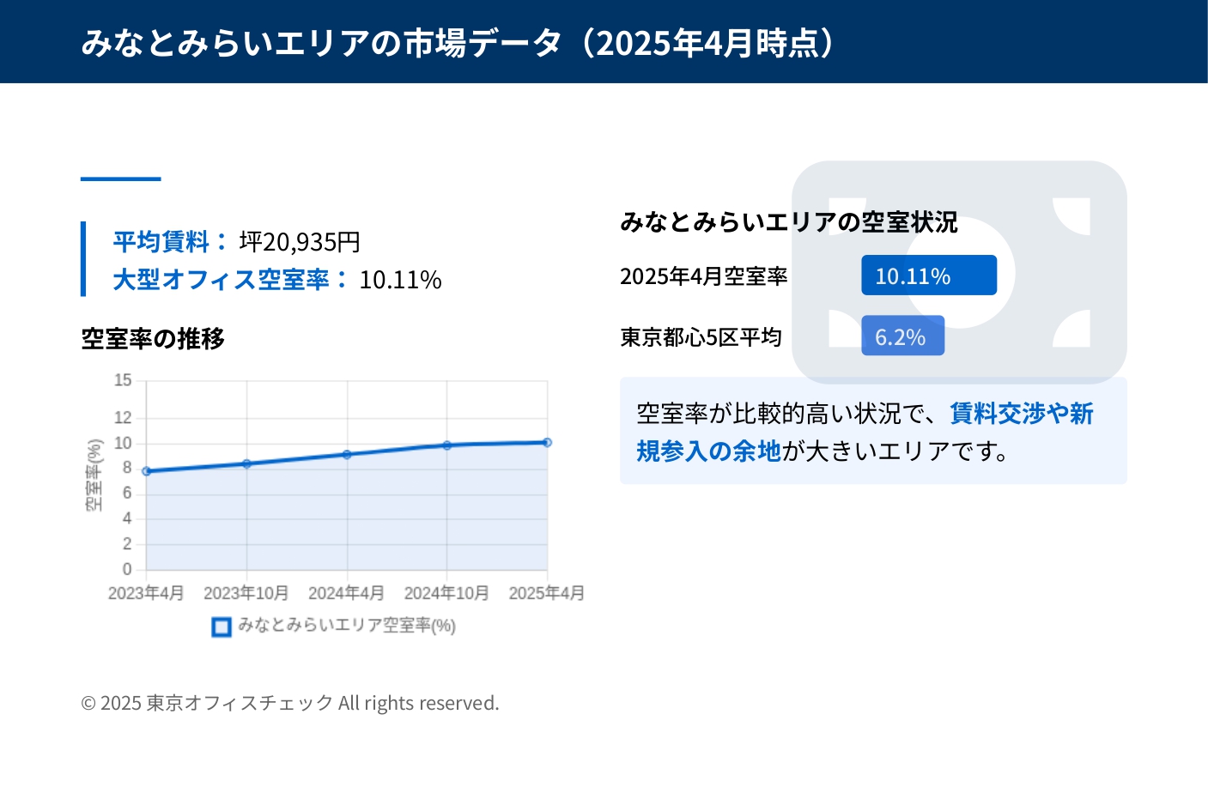Click the みなとみらいエリアの空室状況 heading
The width and height of the screenshot is (1208, 805).
pos(788,222)
